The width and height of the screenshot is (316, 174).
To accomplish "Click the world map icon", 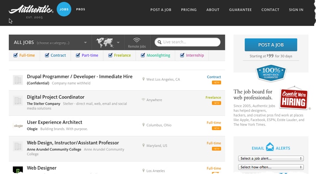I will pyautogui.click(x=105, y=42).
